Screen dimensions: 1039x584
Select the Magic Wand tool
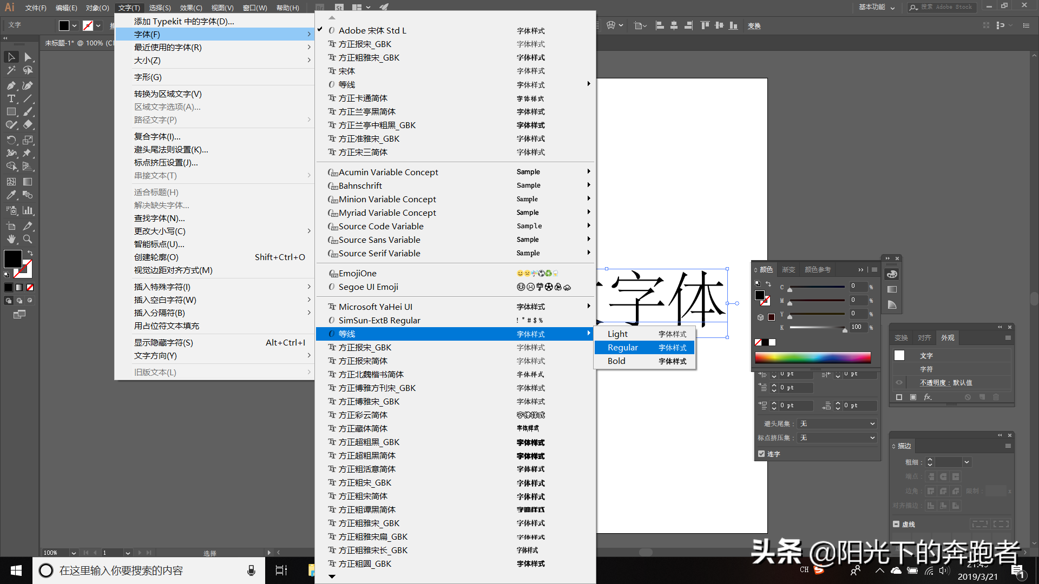(11, 70)
